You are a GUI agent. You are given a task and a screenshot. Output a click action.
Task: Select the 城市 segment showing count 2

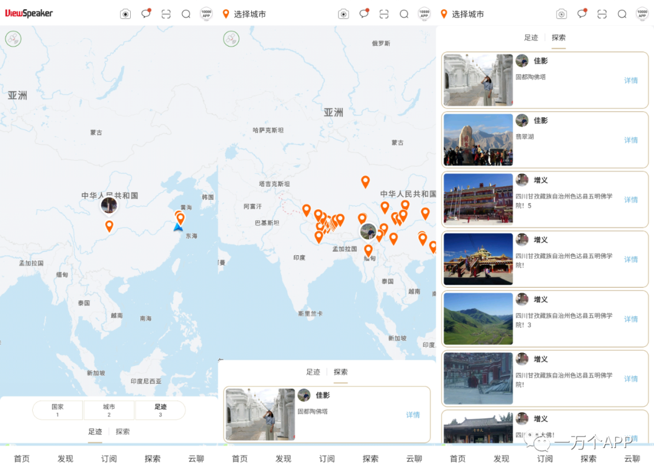click(x=109, y=409)
